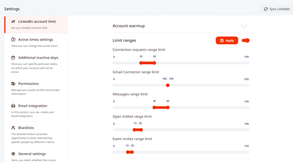Turn off the Limit ranges toggle

click(246, 40)
